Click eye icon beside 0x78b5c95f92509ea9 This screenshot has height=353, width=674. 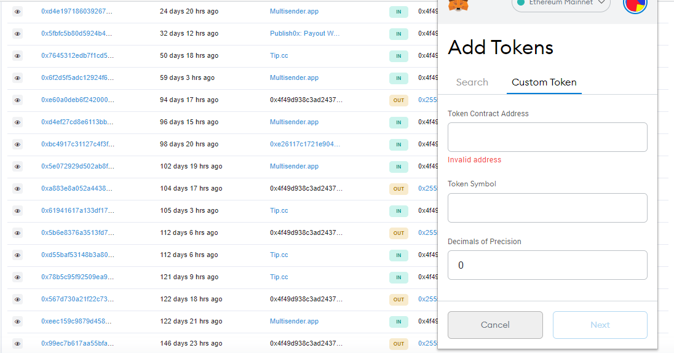17,277
